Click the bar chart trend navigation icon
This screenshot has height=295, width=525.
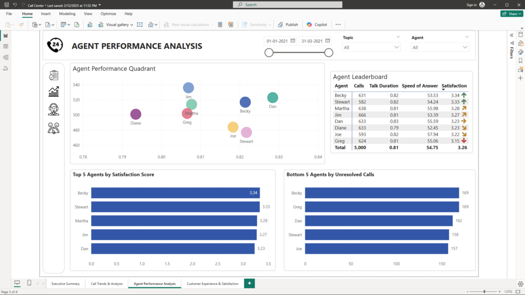(53, 92)
